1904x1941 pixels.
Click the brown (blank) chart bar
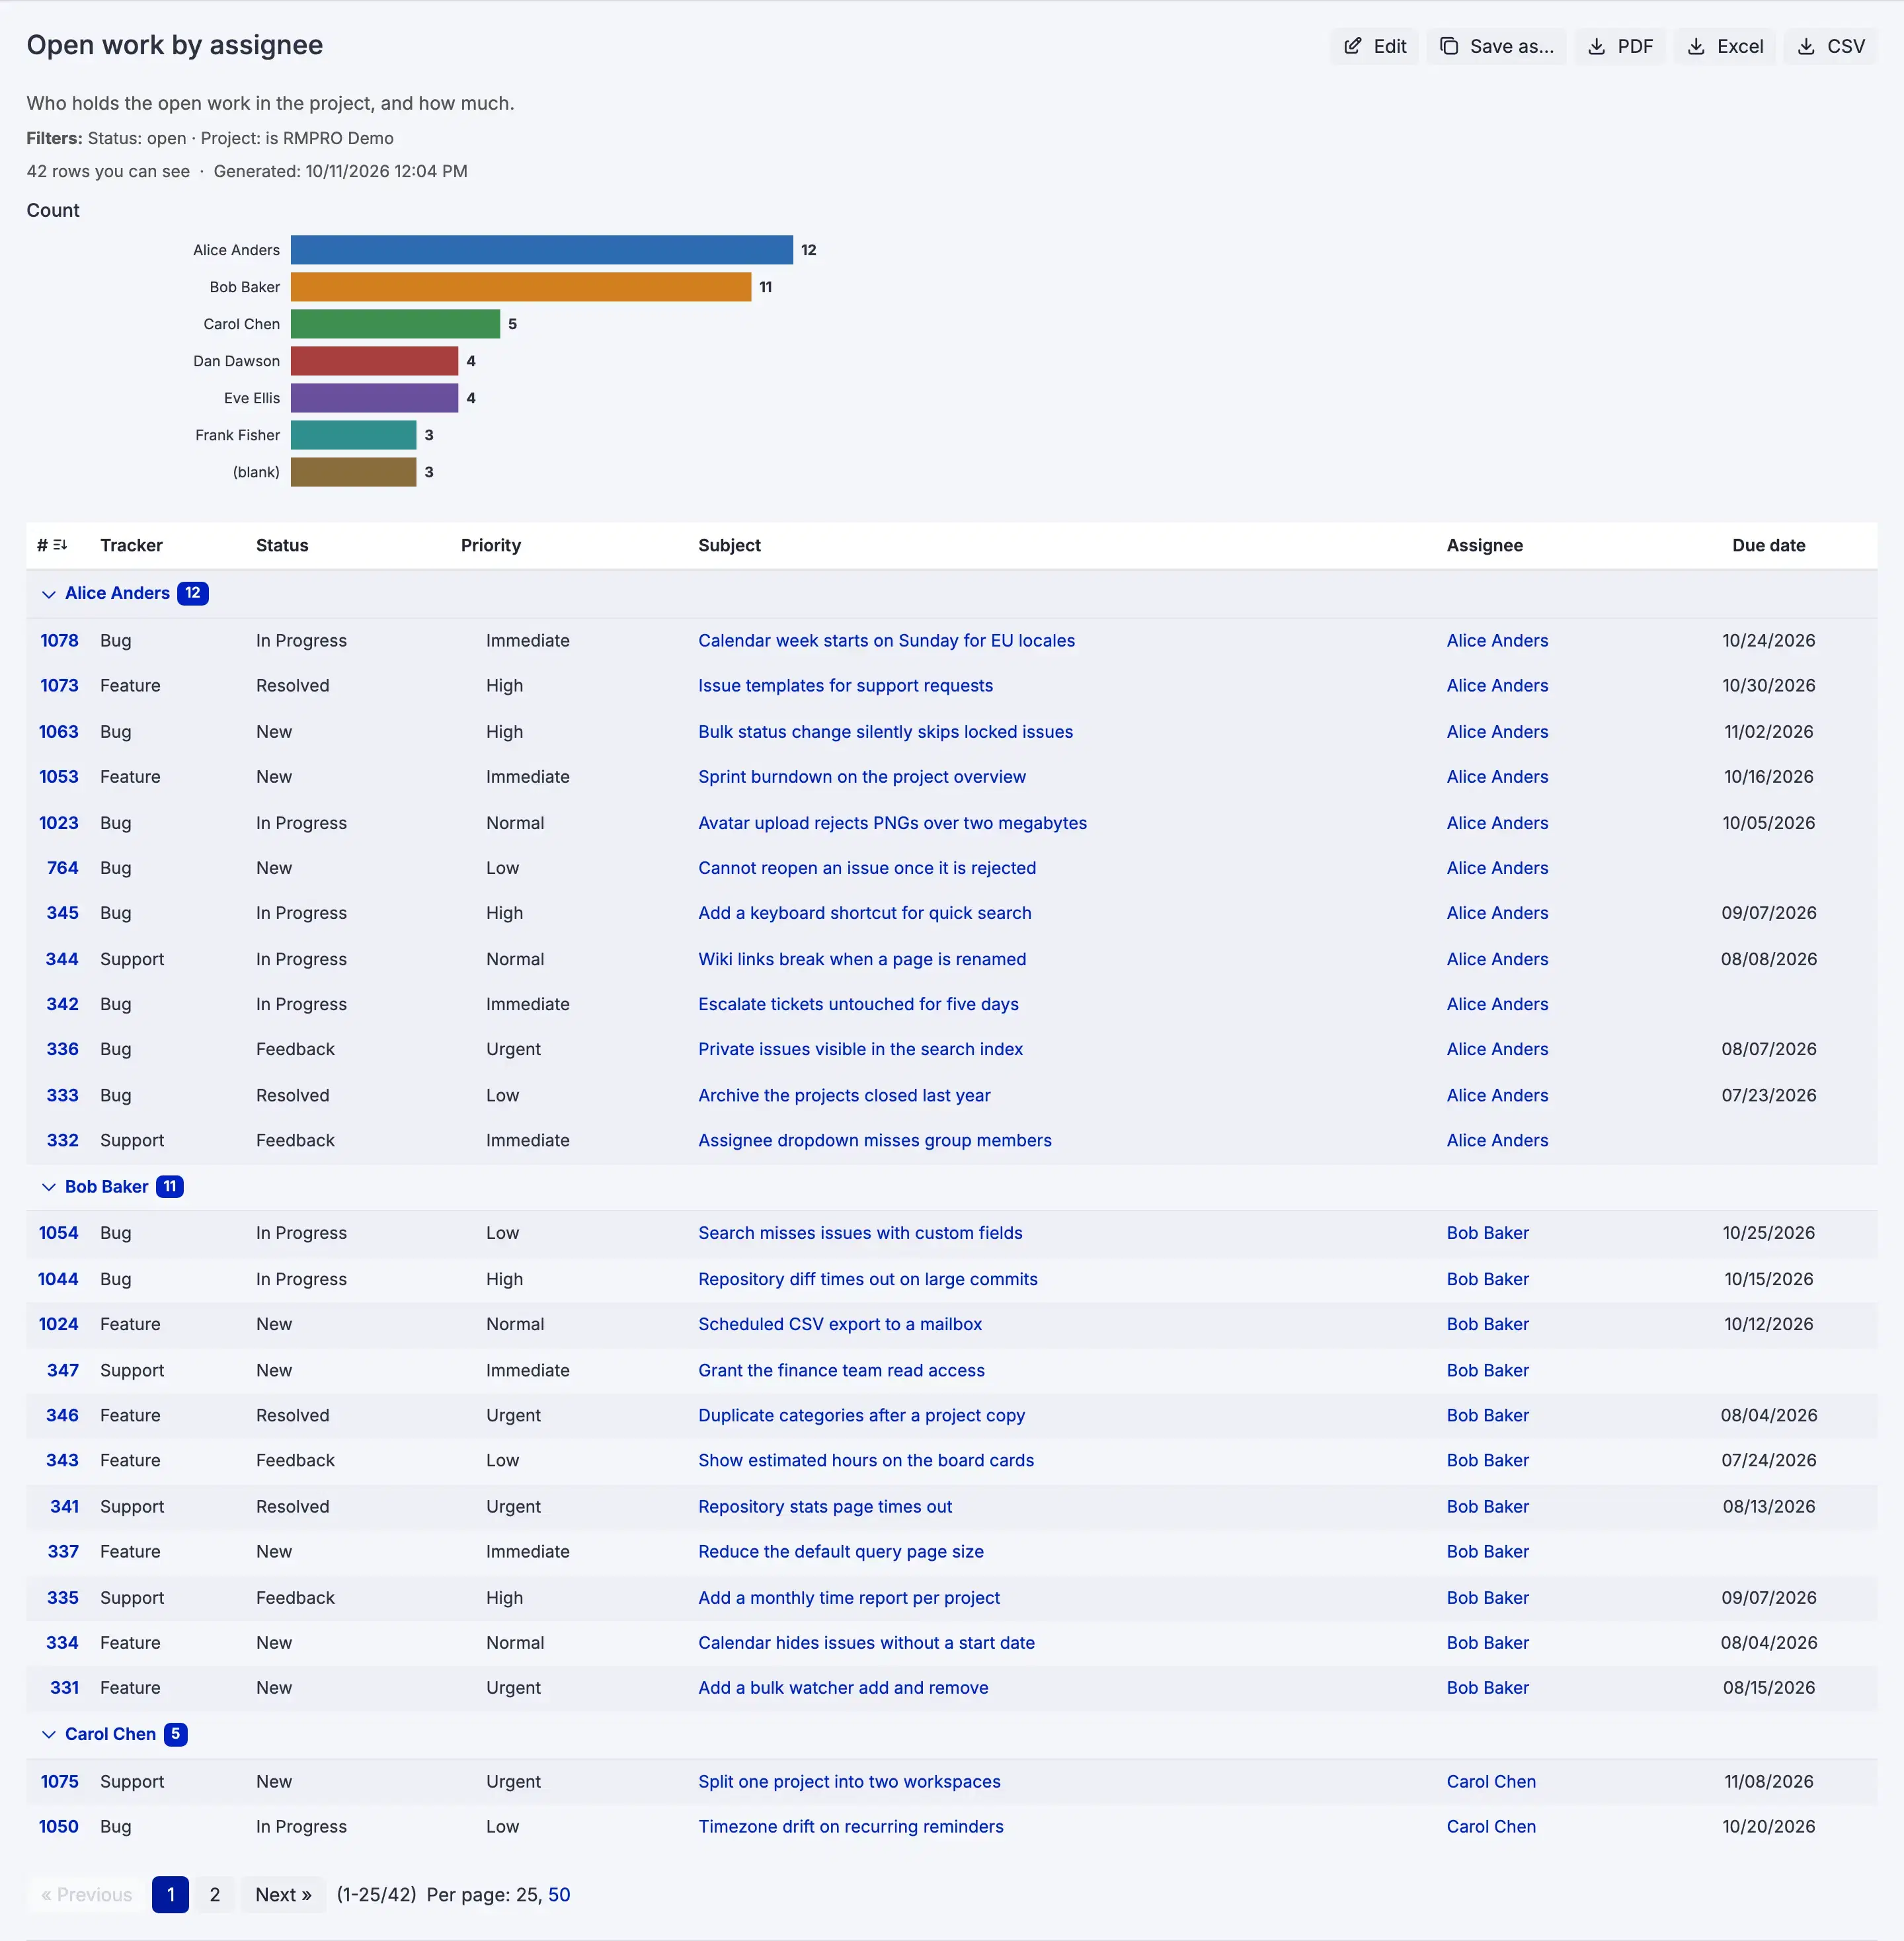(x=353, y=472)
